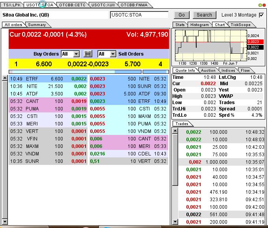Select the VFIN 0,0001 buy order row
Image resolution: width=268 pixels, height=228 pixels.
[x=48, y=139]
